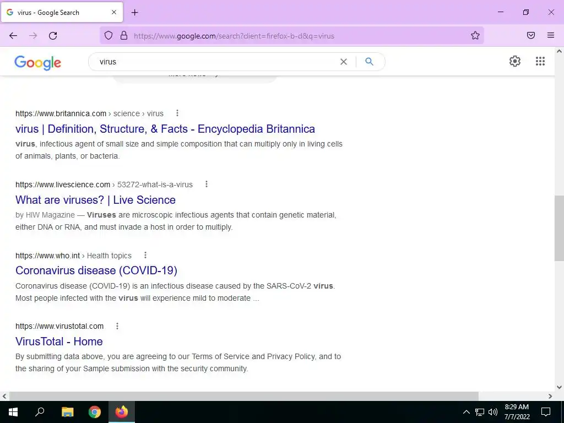Open Encyclopedia Britannica virus result

165,129
